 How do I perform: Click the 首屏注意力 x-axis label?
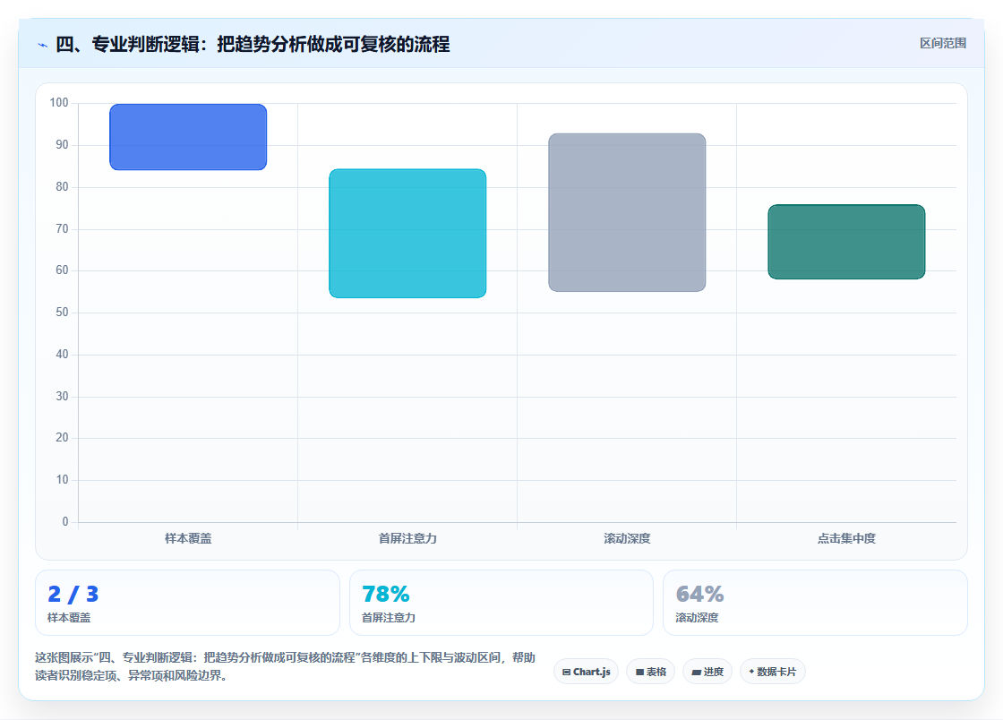point(407,538)
